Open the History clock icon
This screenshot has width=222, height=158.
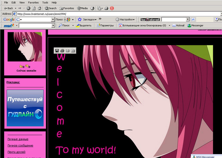[x=92, y=8]
